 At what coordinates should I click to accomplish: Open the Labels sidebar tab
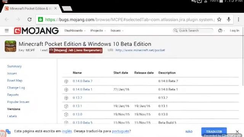pos(12,116)
